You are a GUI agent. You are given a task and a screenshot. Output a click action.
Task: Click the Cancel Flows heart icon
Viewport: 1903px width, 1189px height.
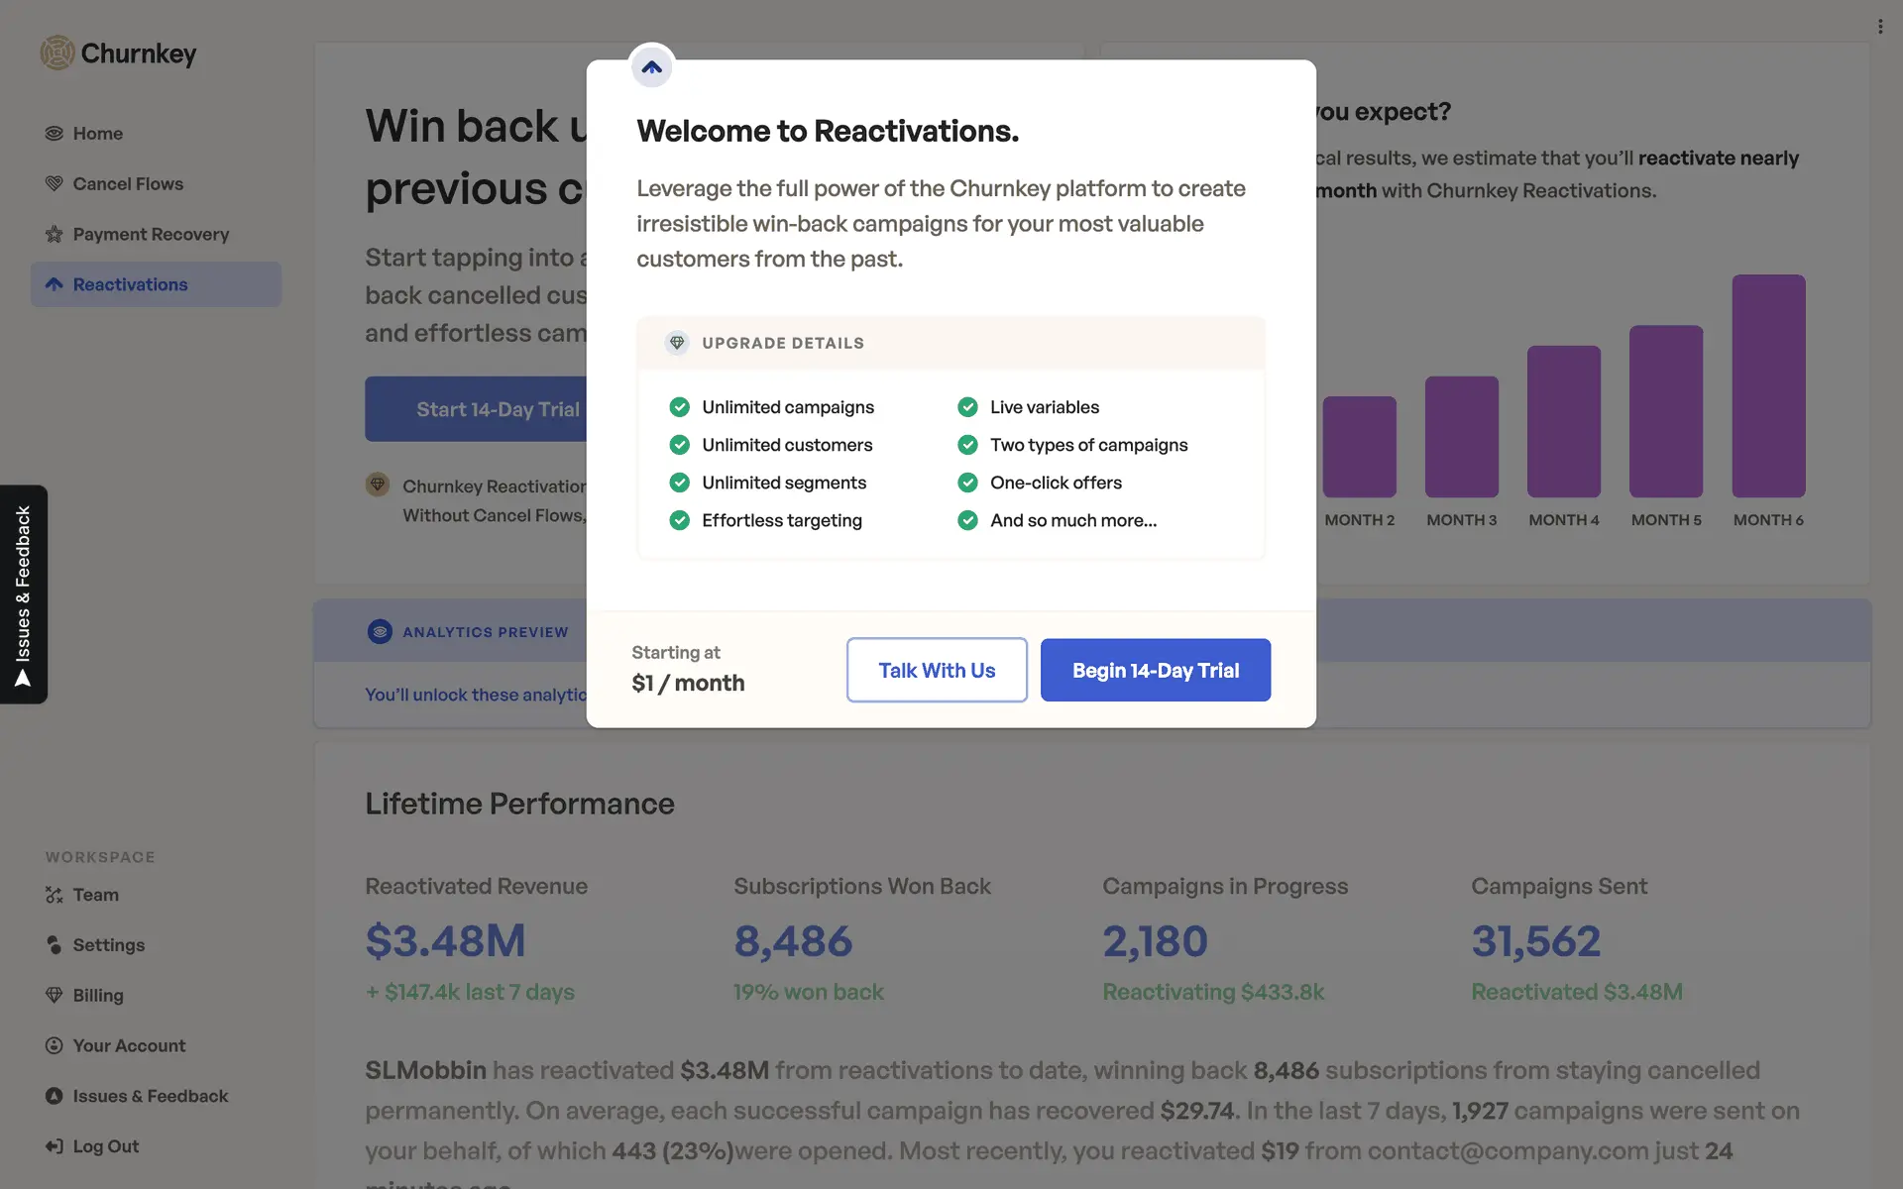pyautogui.click(x=55, y=184)
